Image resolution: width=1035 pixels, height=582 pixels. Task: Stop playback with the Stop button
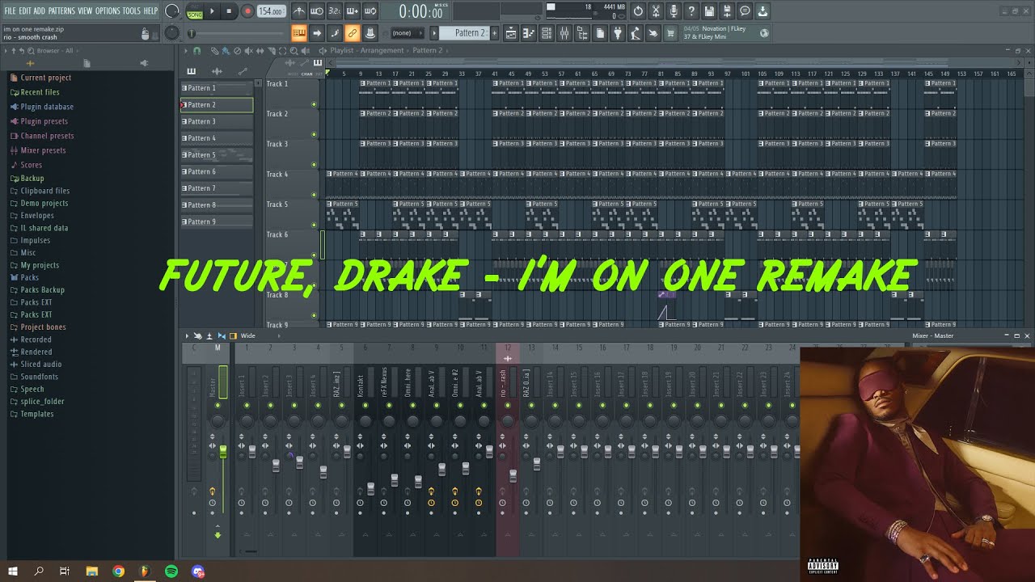click(x=230, y=11)
